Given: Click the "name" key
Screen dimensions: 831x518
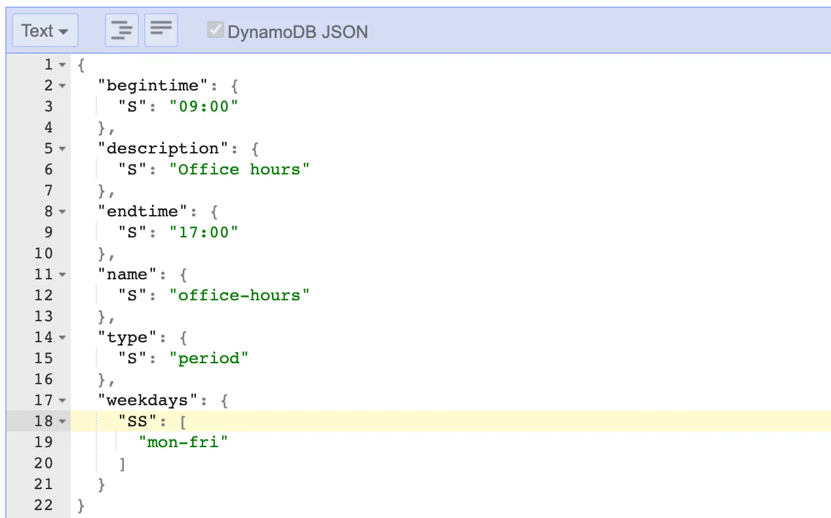Looking at the screenshot, I should (128, 274).
